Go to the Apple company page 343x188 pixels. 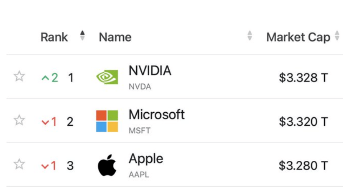146,159
